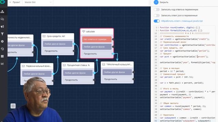Expand folded function format125 code line
Viewport: 218px width, 122px height.
point(158,30)
